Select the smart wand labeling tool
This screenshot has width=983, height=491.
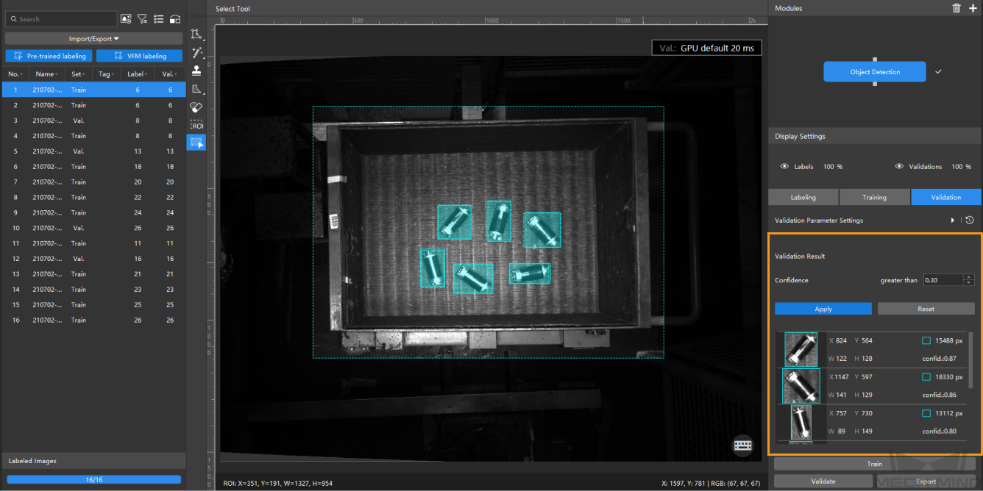click(x=196, y=52)
